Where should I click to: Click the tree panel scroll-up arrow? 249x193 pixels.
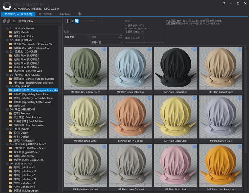(60, 27)
